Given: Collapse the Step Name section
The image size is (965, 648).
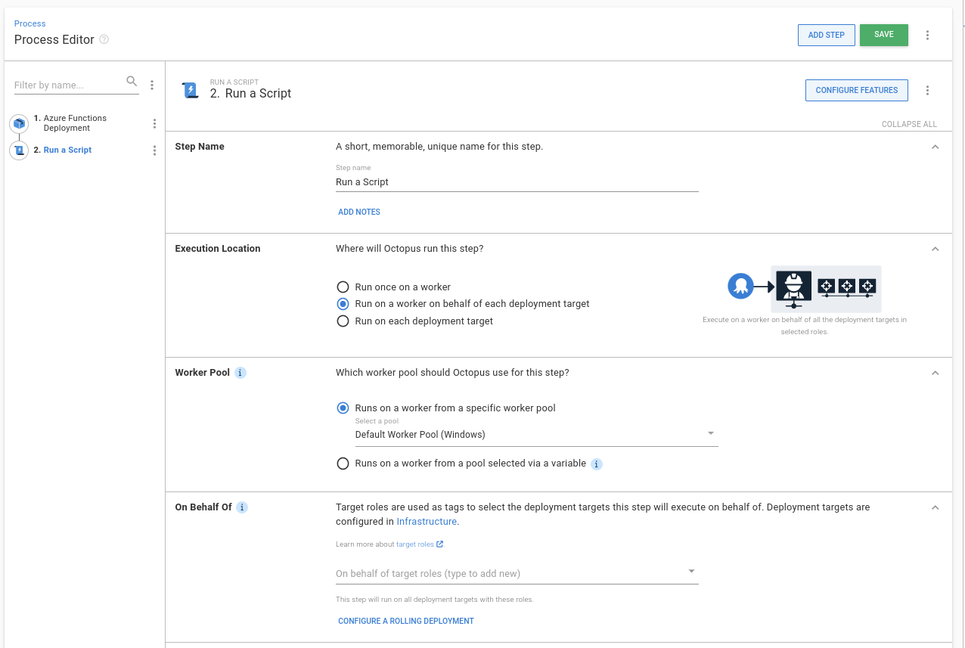Looking at the screenshot, I should coord(935,146).
